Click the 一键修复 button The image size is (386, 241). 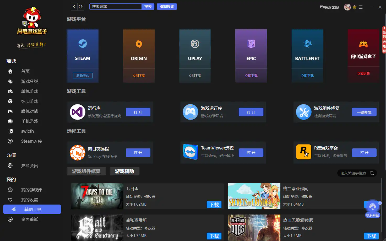pos(364,112)
